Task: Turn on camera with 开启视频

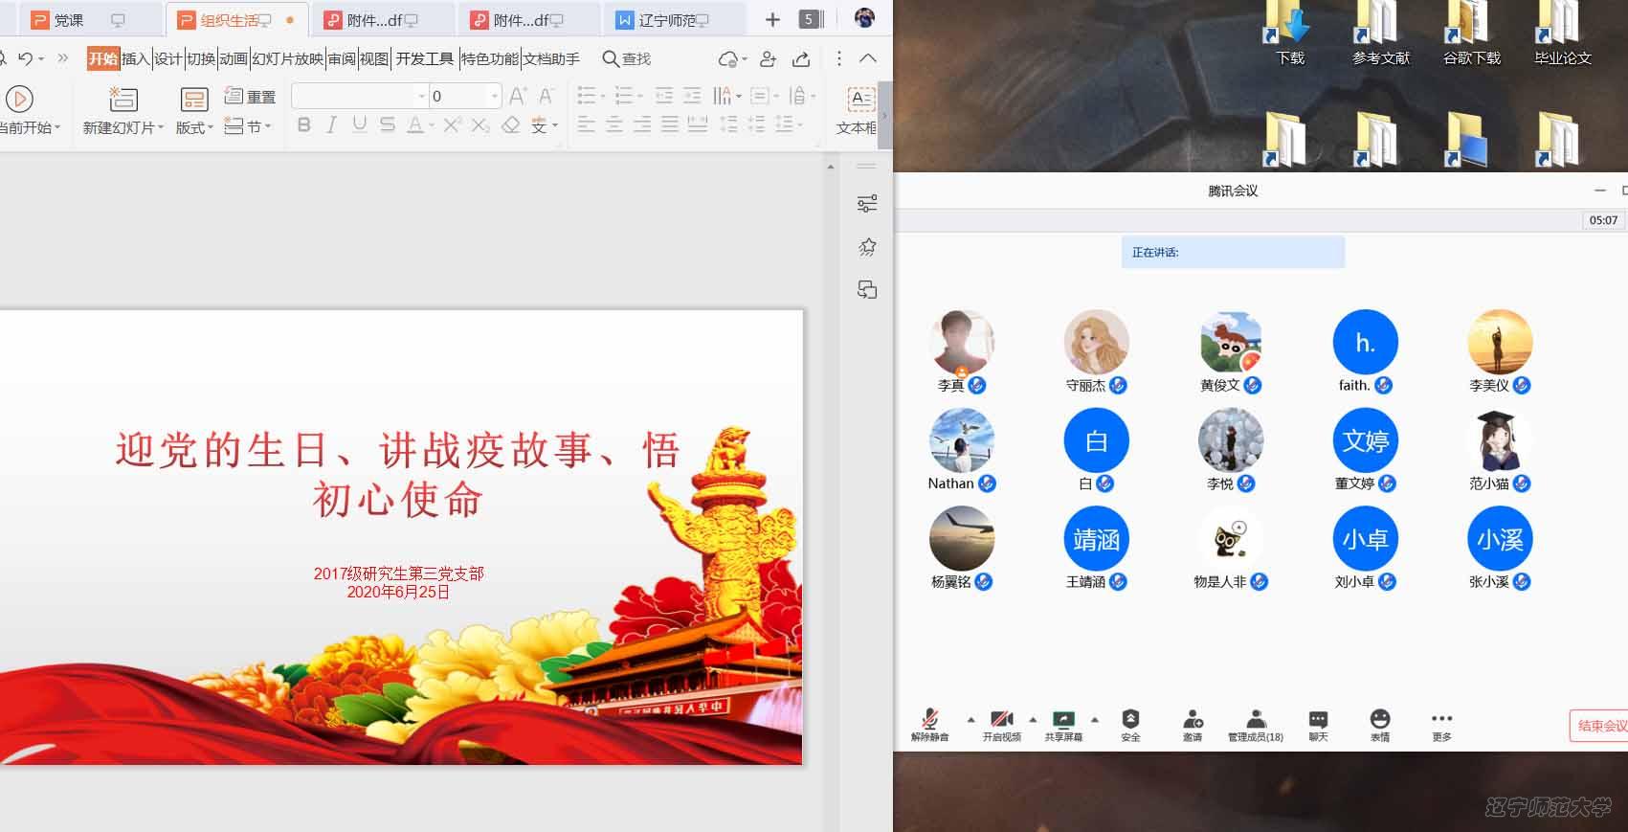Action: tap(1001, 720)
